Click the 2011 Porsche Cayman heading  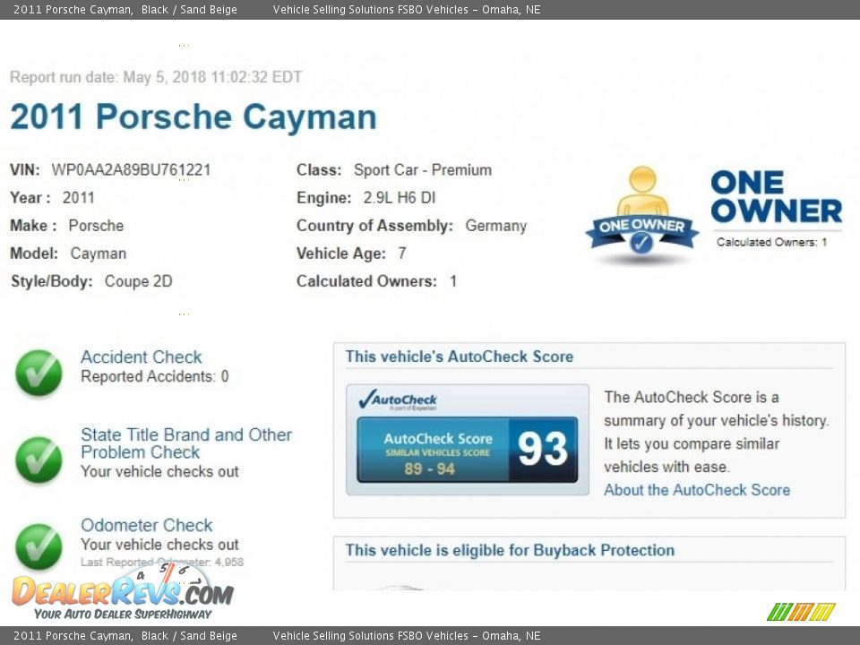pyautogui.click(x=193, y=116)
